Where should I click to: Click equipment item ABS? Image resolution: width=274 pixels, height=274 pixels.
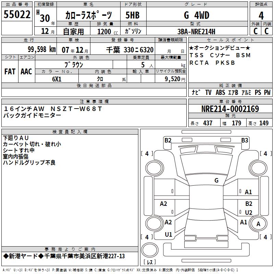[220, 92]
